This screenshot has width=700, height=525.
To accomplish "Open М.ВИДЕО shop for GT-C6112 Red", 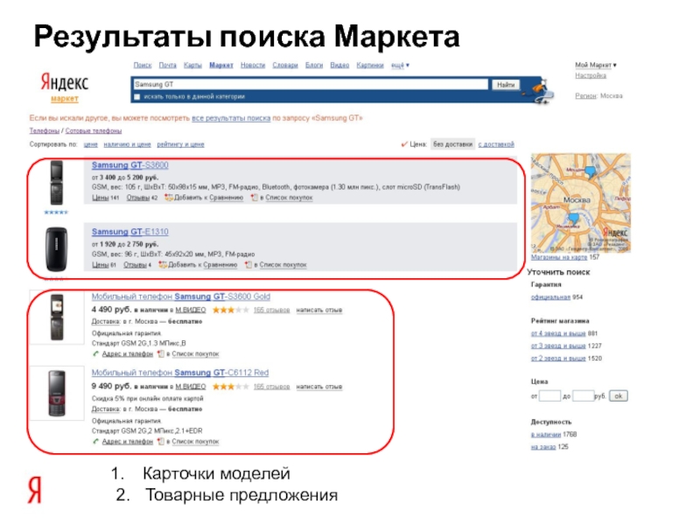I will tap(191, 386).
